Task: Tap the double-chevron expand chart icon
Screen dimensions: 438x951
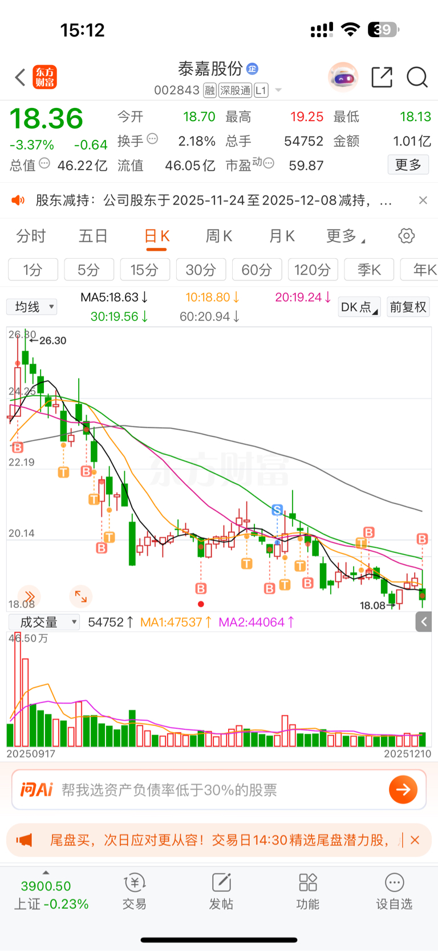Action: [x=29, y=596]
